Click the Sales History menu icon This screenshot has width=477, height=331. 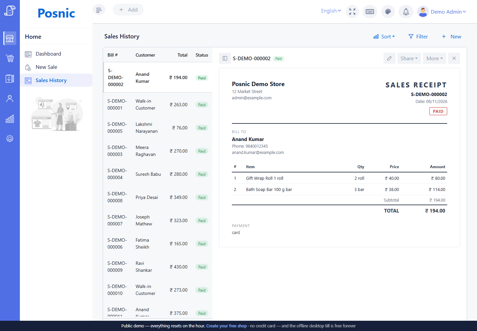pyautogui.click(x=28, y=80)
